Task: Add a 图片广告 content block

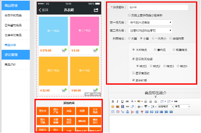Action: 56,111
